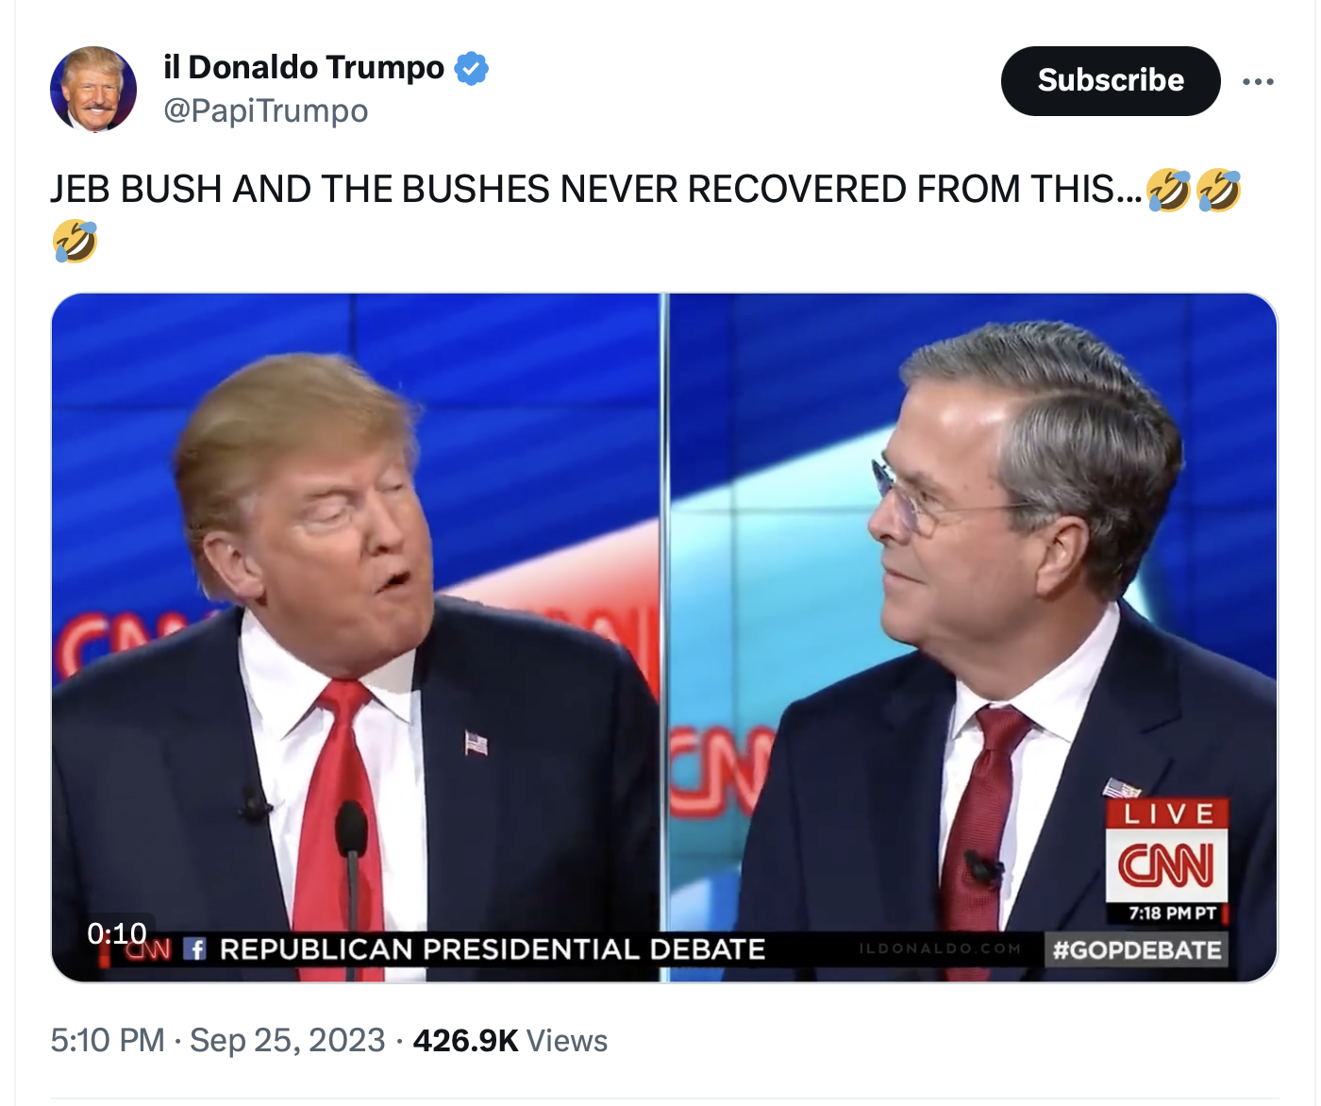Click the 7:18 PM PT time label

1172,913
